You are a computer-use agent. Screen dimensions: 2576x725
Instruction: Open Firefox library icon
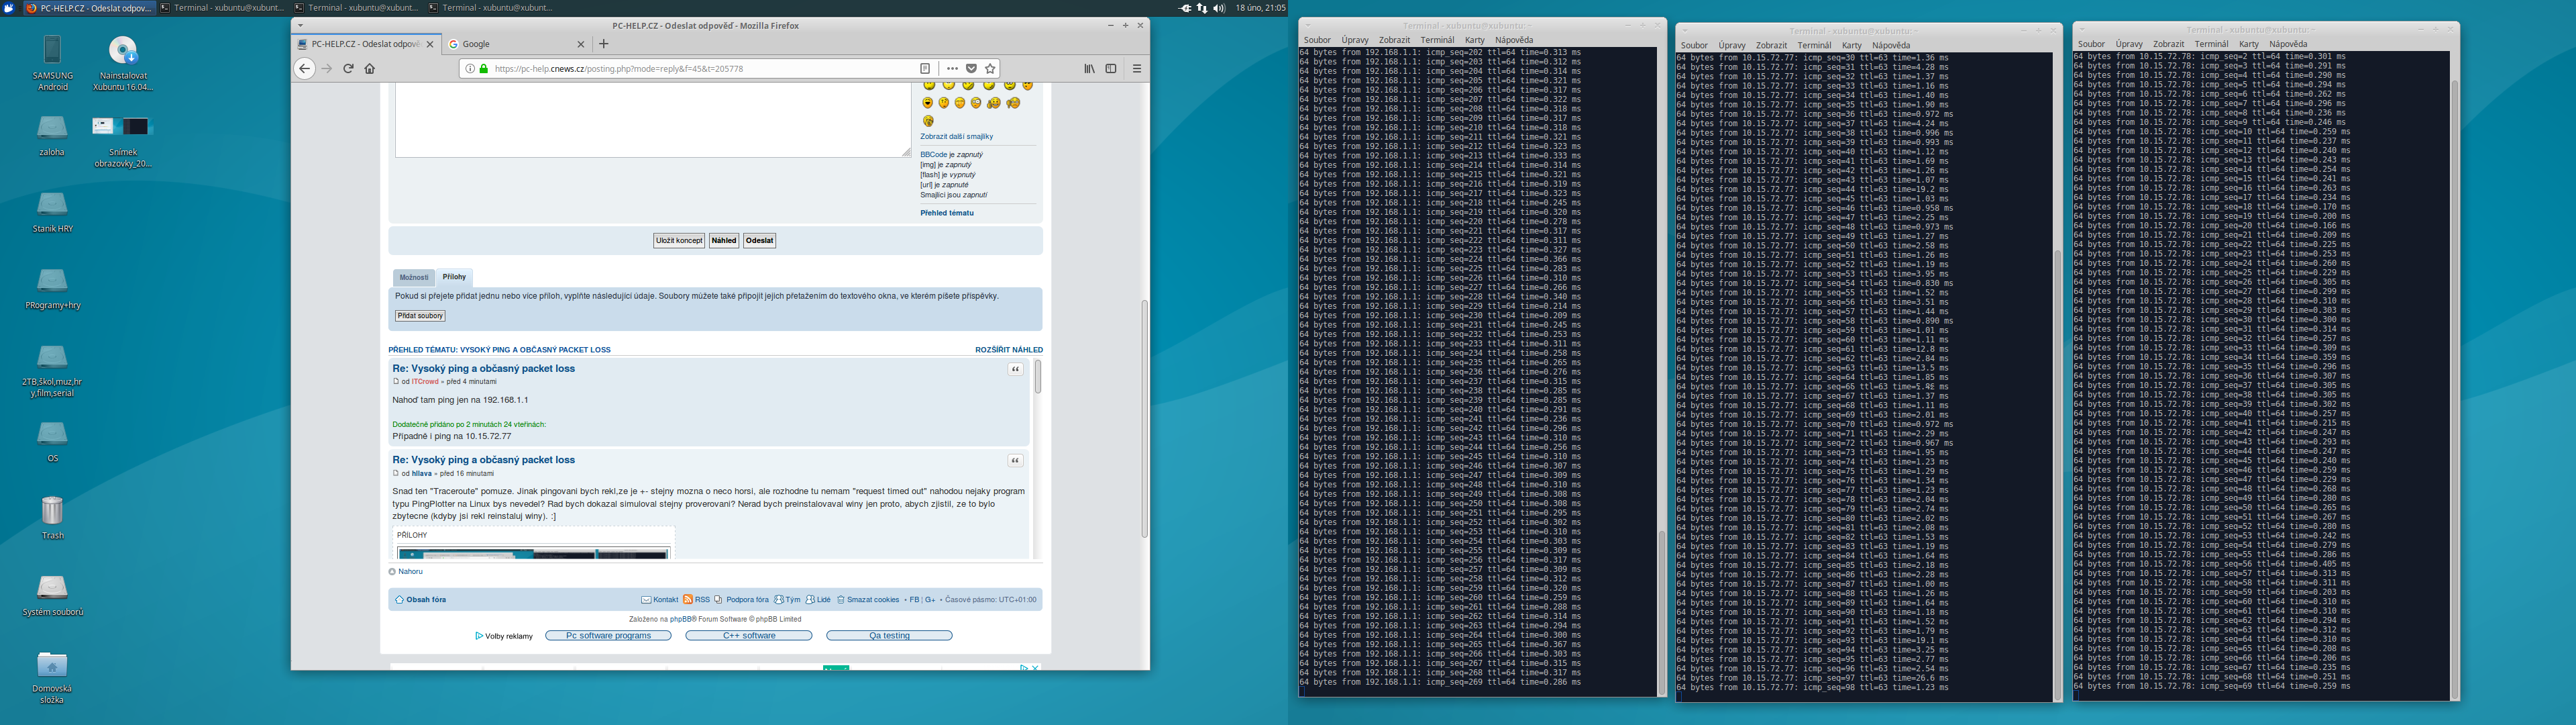(1089, 69)
